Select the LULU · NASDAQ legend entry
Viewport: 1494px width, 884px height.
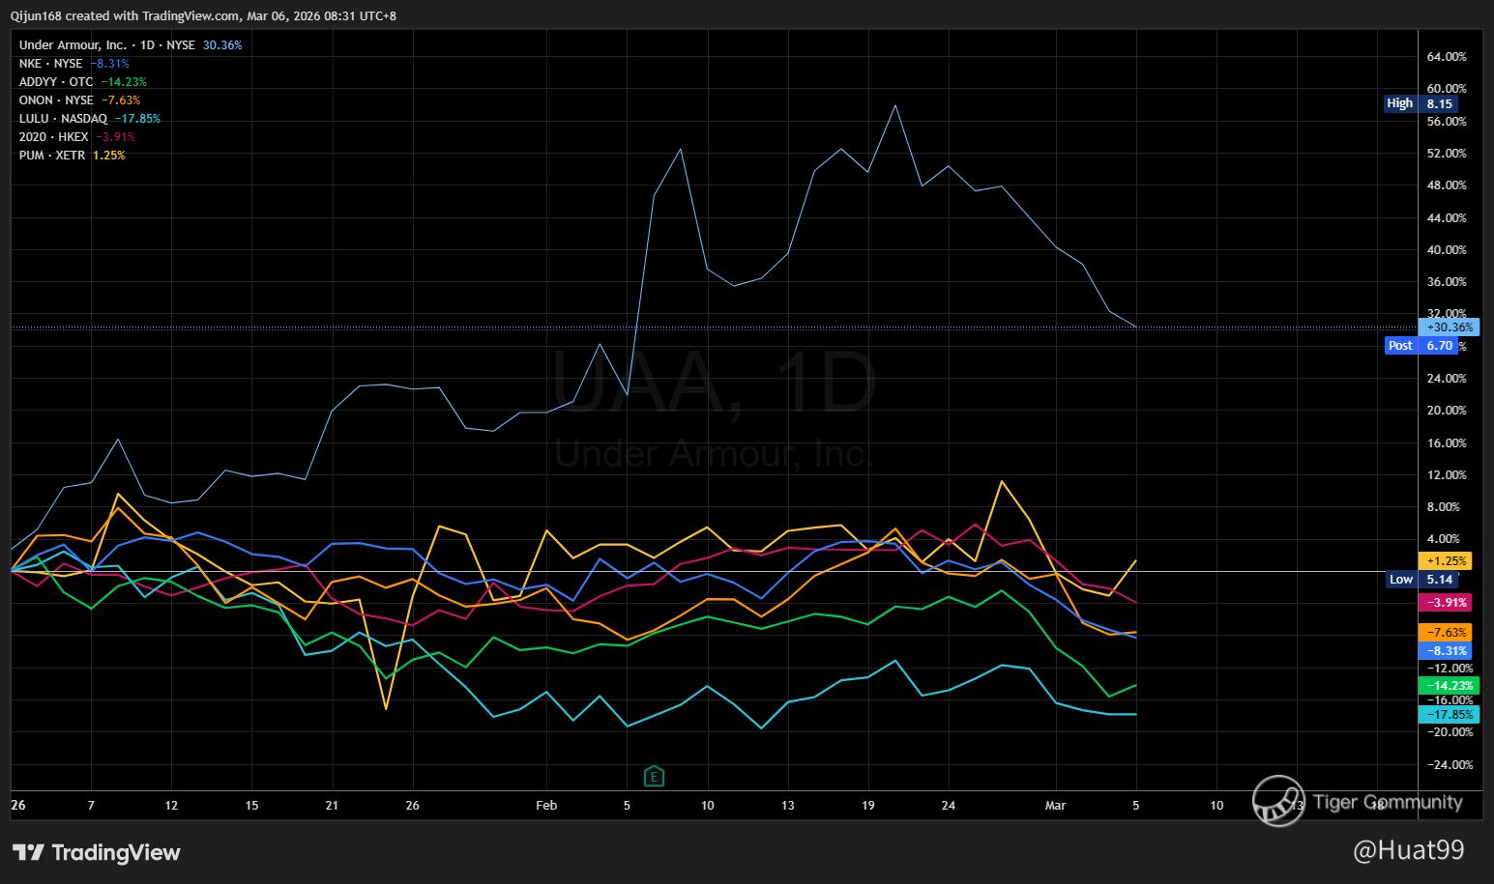(64, 119)
